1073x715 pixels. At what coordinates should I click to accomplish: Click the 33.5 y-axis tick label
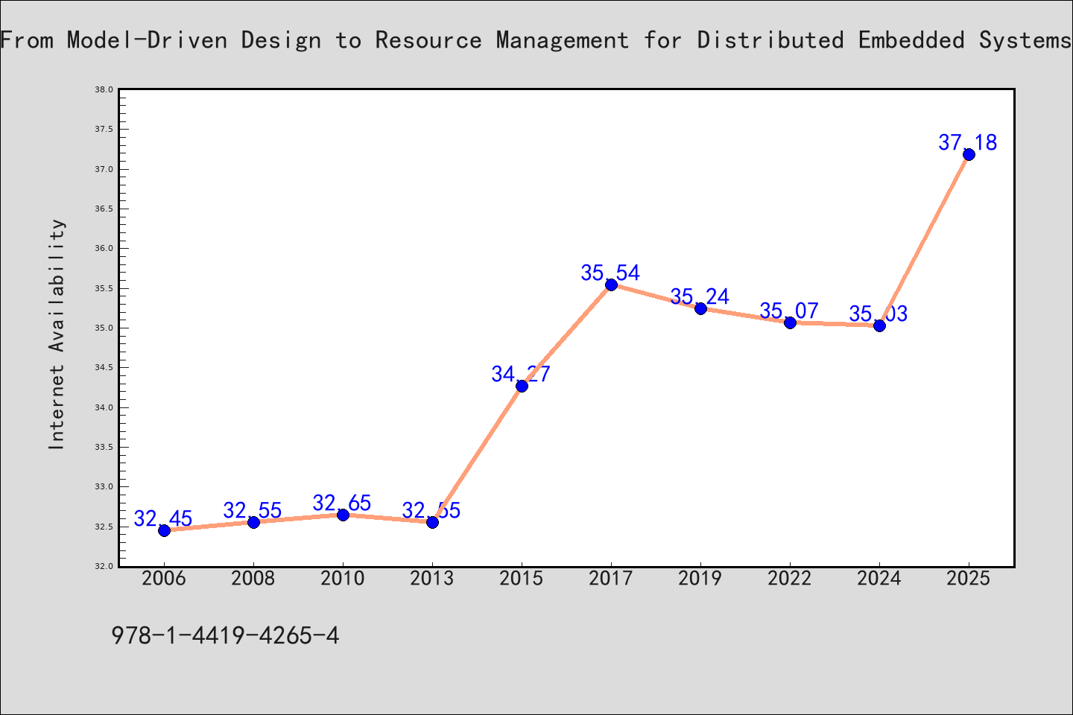(x=104, y=447)
